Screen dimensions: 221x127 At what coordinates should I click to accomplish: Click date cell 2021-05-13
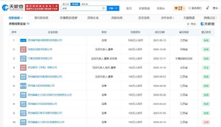[x=160, y=40]
